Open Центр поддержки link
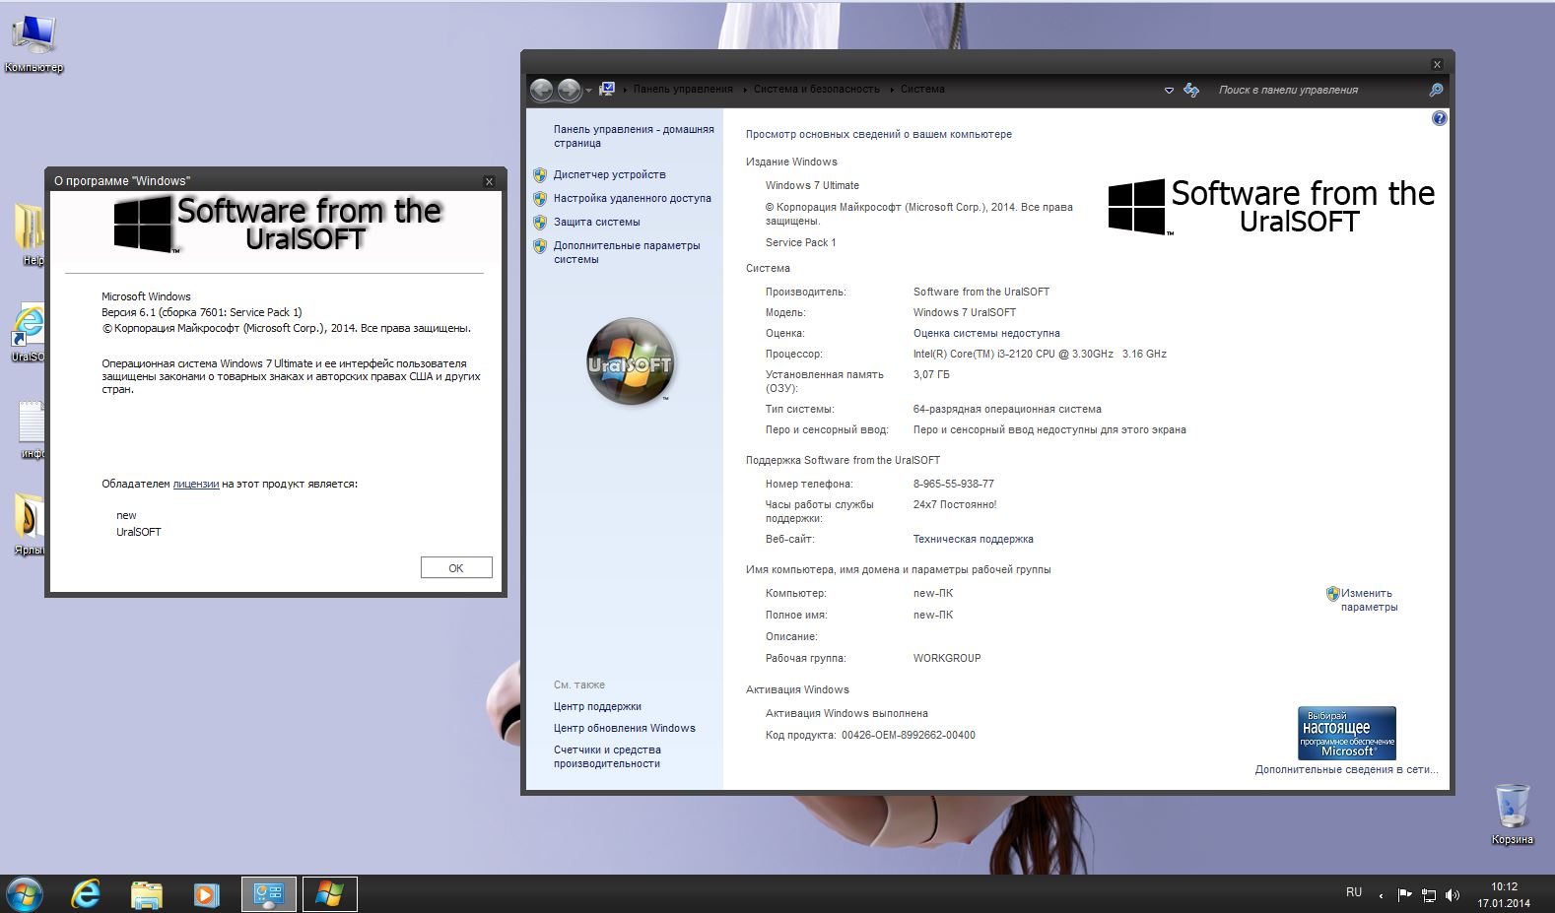Viewport: 1555px width, 913px height. pos(597,706)
